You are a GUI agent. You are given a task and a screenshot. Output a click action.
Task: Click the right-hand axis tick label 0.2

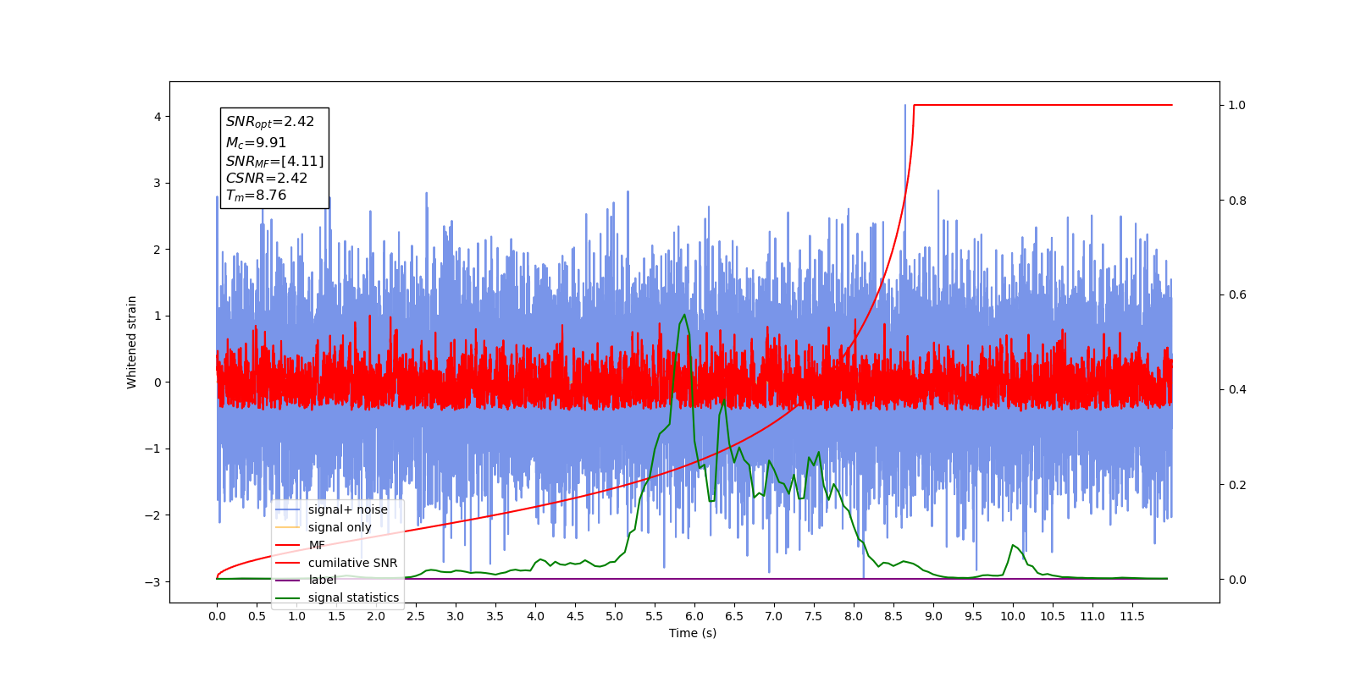[1237, 485]
